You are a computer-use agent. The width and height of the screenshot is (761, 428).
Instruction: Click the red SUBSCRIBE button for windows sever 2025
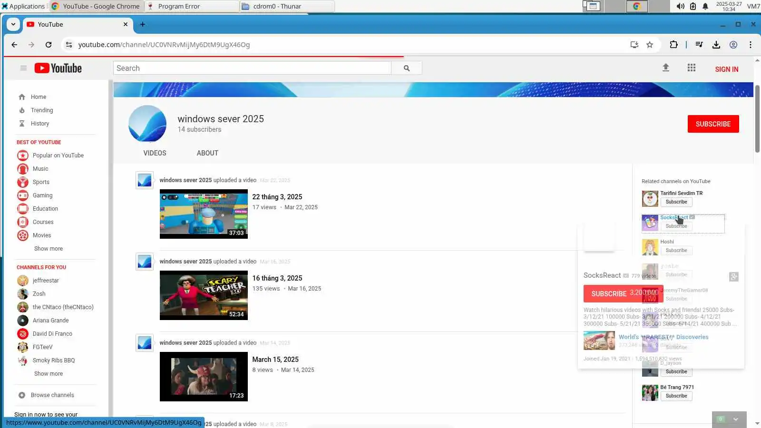(x=713, y=124)
